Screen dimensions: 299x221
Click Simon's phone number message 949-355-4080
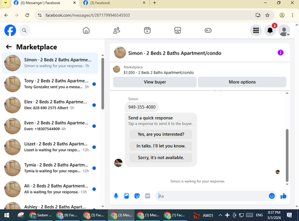[x=142, y=107]
